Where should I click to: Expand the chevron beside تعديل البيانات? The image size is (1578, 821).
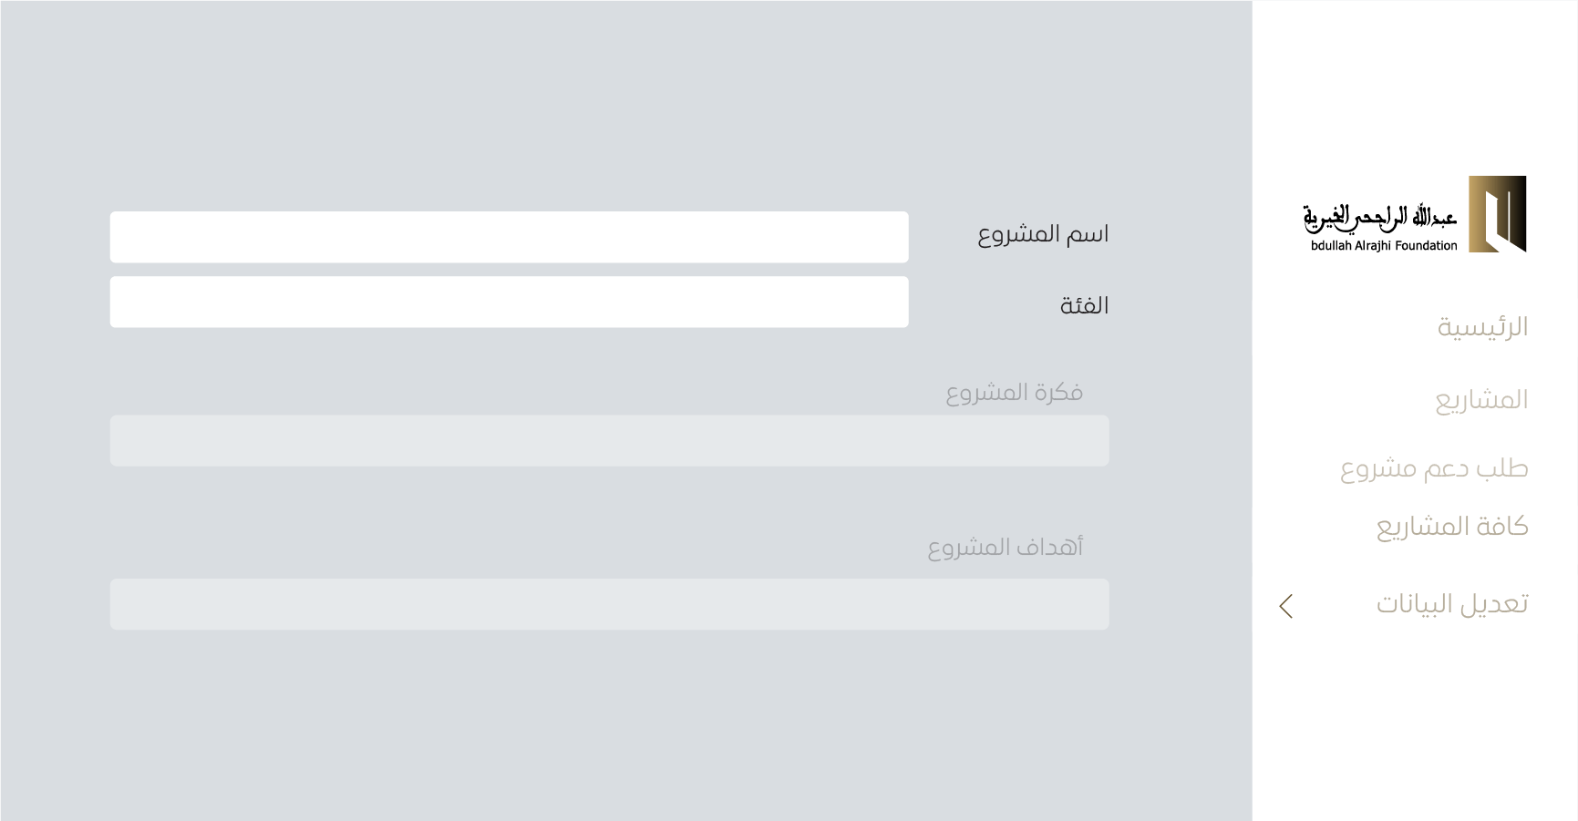point(1286,606)
